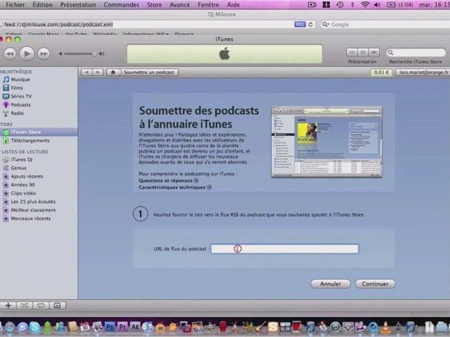The height and width of the screenshot is (337, 450).
Task: Open the Édition menu
Action: coord(43,5)
